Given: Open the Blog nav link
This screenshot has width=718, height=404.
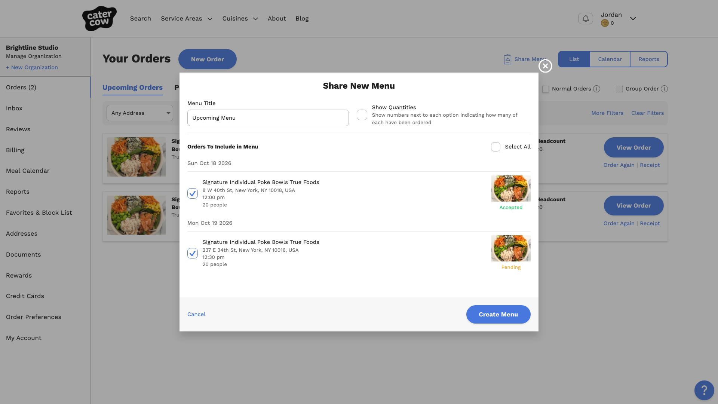Looking at the screenshot, I should click(302, 19).
